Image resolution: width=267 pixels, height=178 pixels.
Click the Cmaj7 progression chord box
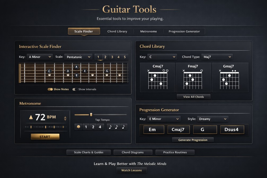178,130
